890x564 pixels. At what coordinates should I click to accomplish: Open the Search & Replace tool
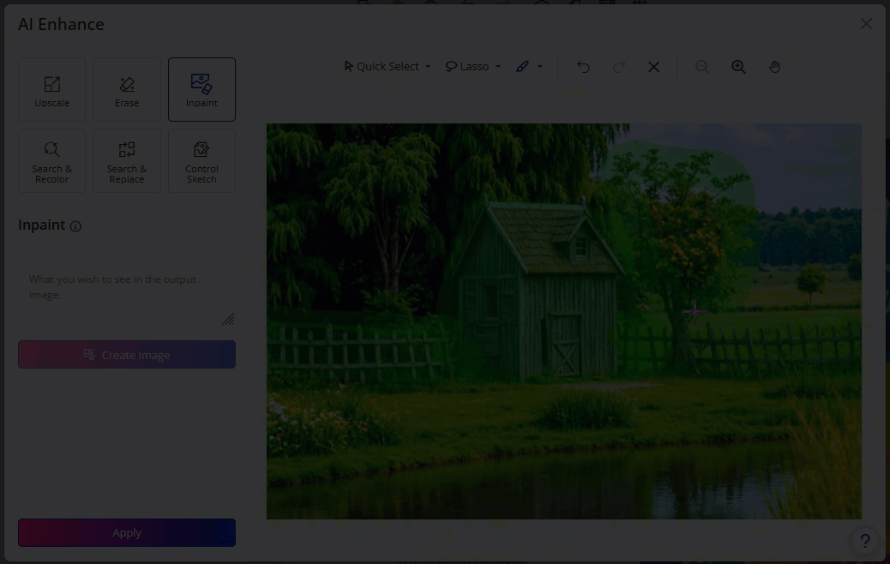coord(127,160)
